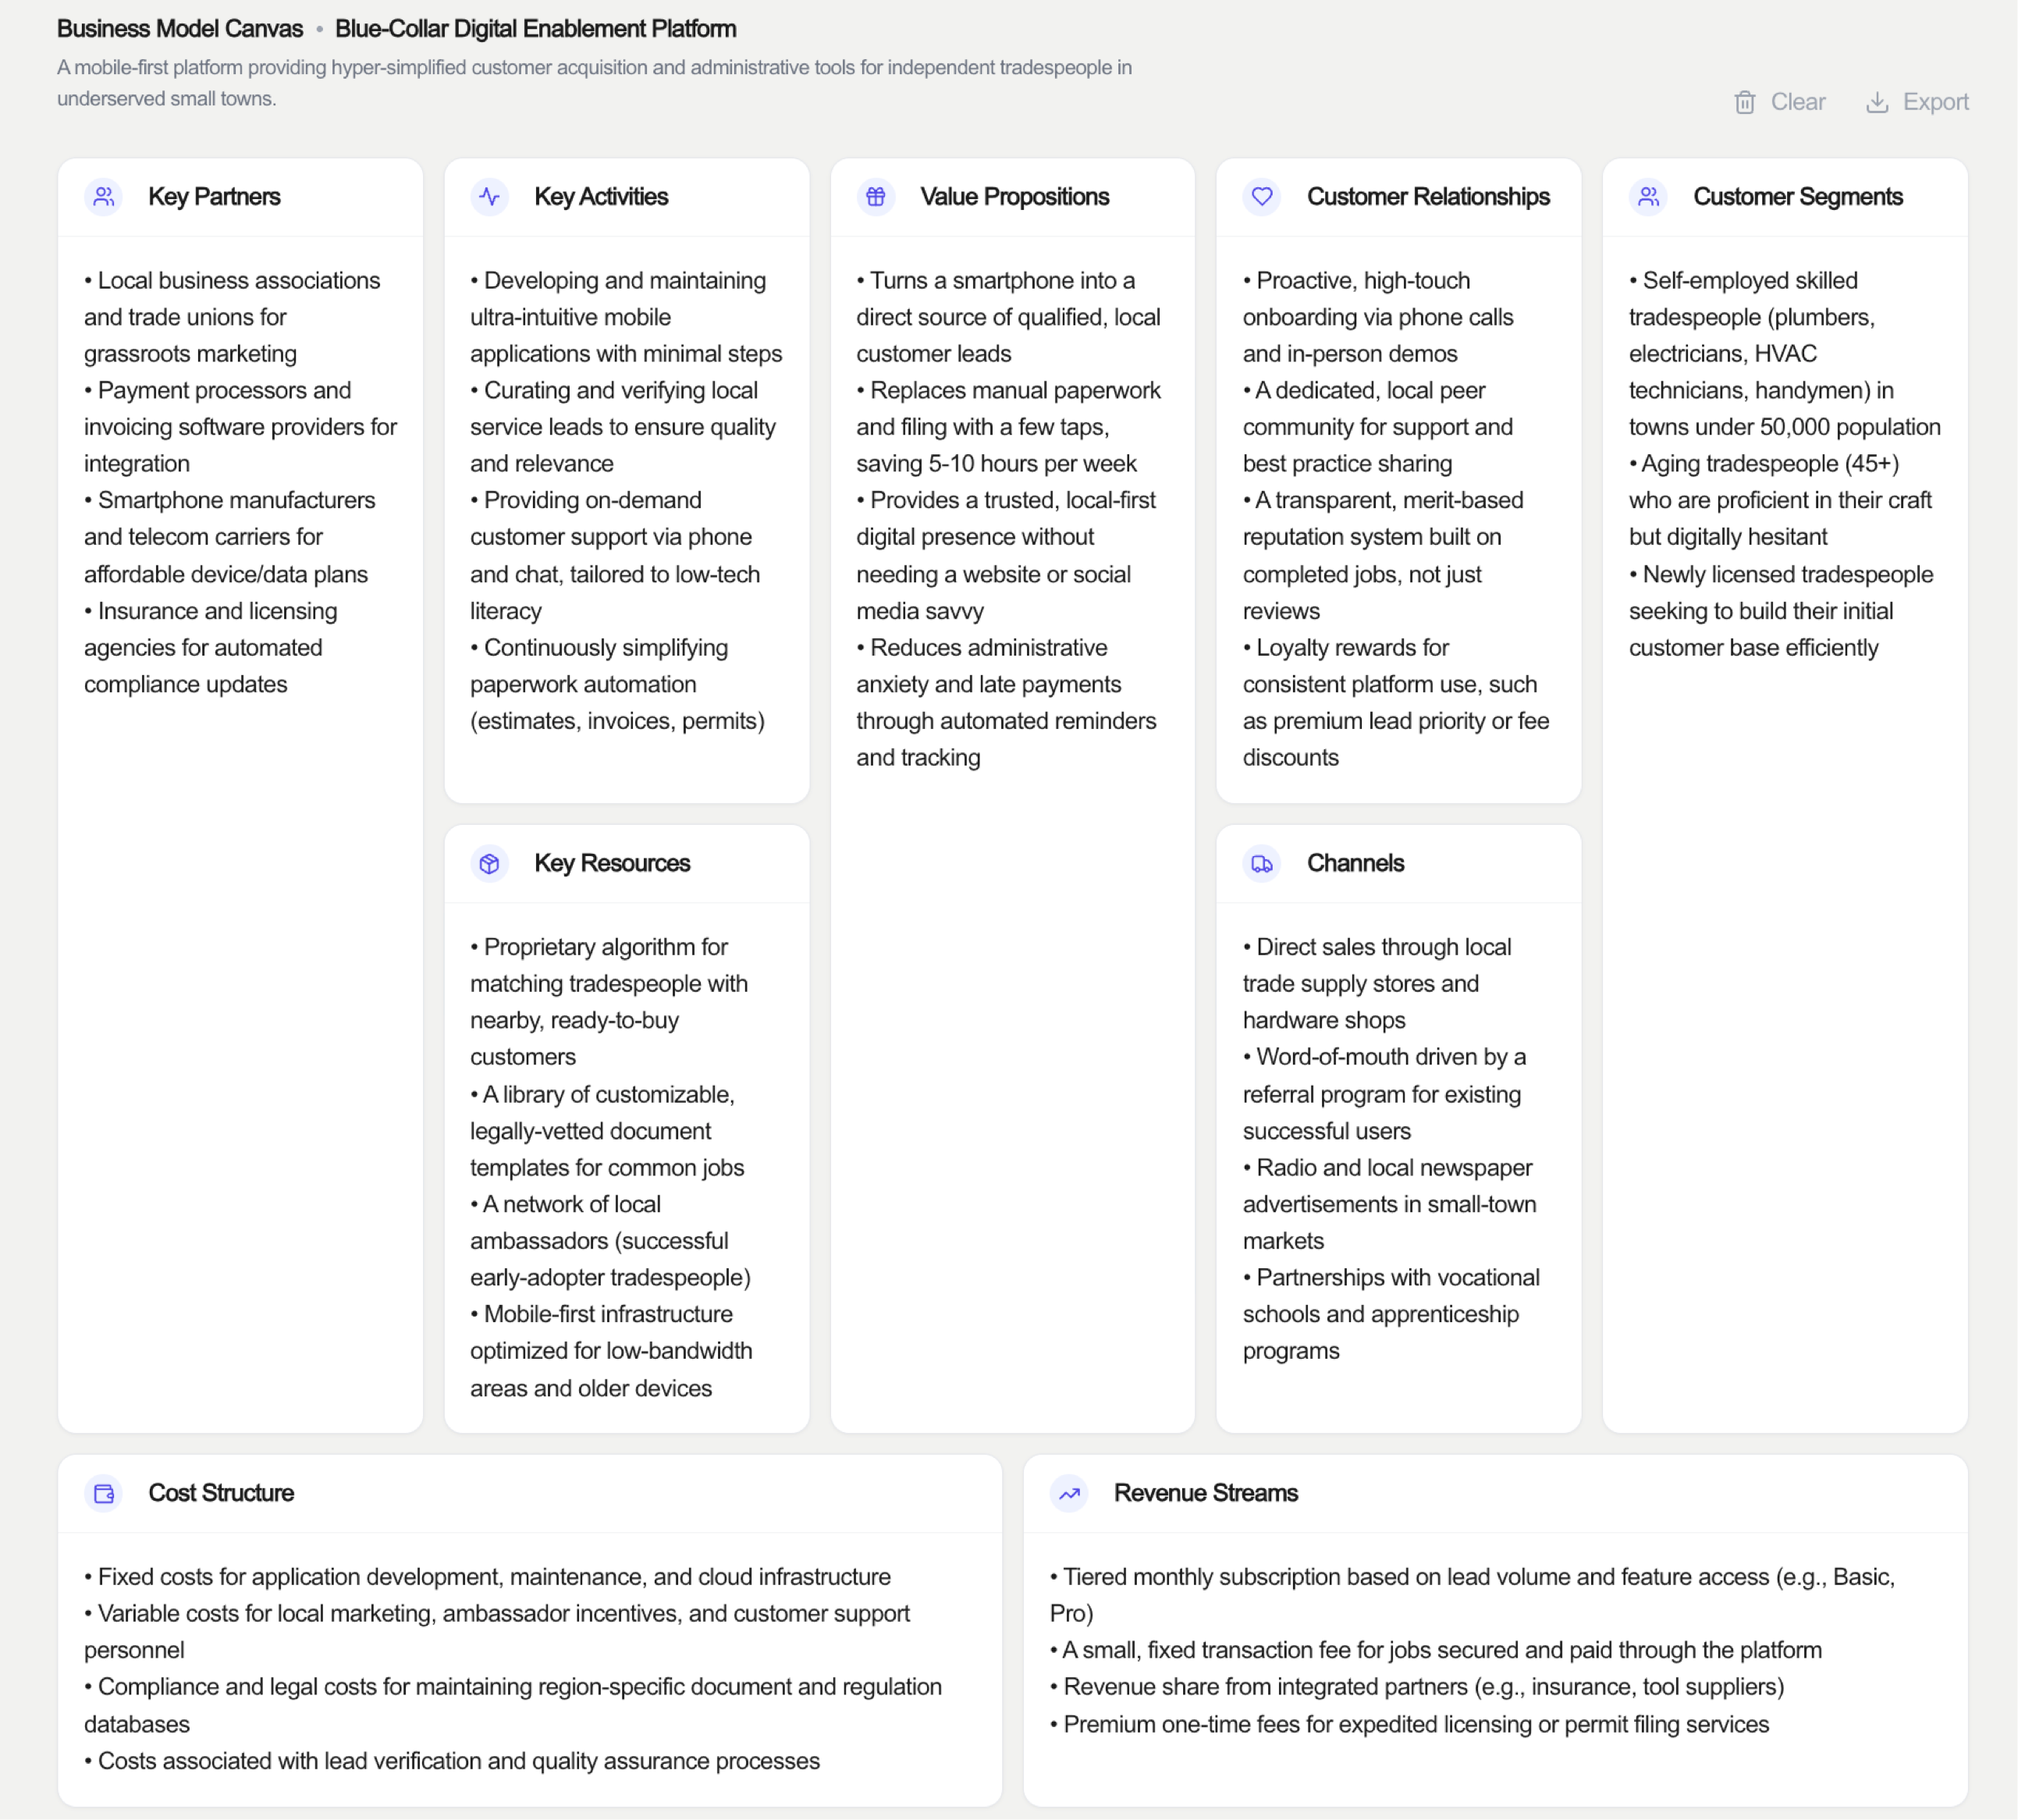Select the Customer Segments heading label
Viewport: 2018px width, 1820px height.
[x=1797, y=197]
